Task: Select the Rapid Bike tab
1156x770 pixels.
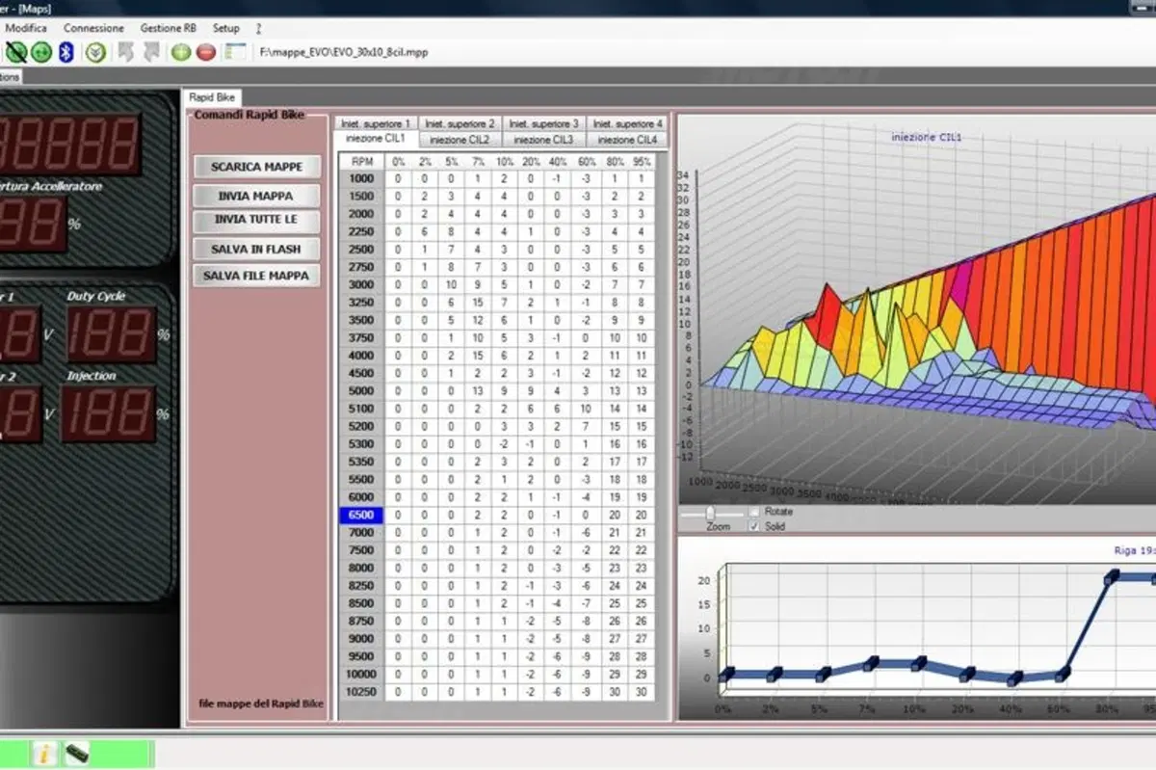Action: coord(211,97)
